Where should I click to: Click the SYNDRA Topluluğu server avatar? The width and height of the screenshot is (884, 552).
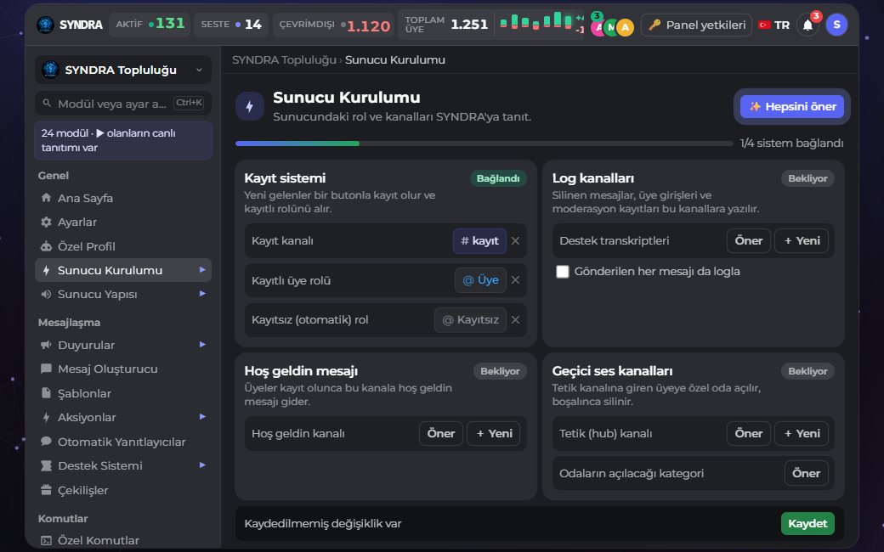click(x=50, y=70)
